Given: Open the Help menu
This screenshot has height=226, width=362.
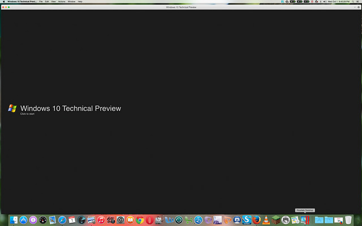Looking at the screenshot, I should click(x=80, y=1).
